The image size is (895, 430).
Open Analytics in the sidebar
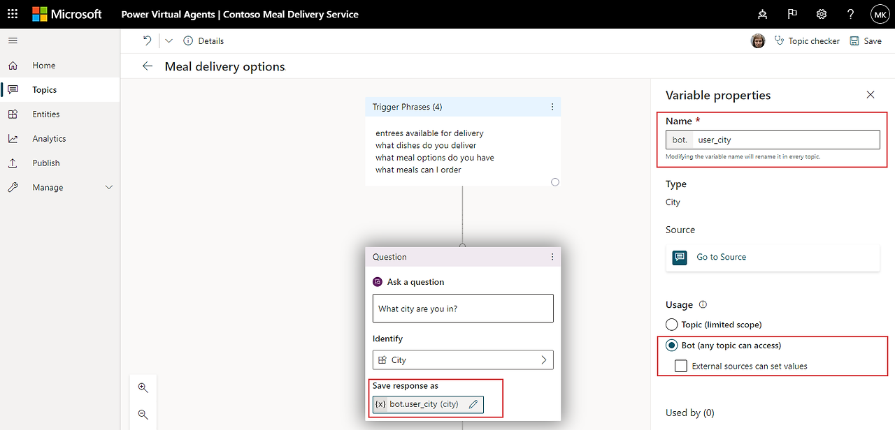click(x=60, y=139)
